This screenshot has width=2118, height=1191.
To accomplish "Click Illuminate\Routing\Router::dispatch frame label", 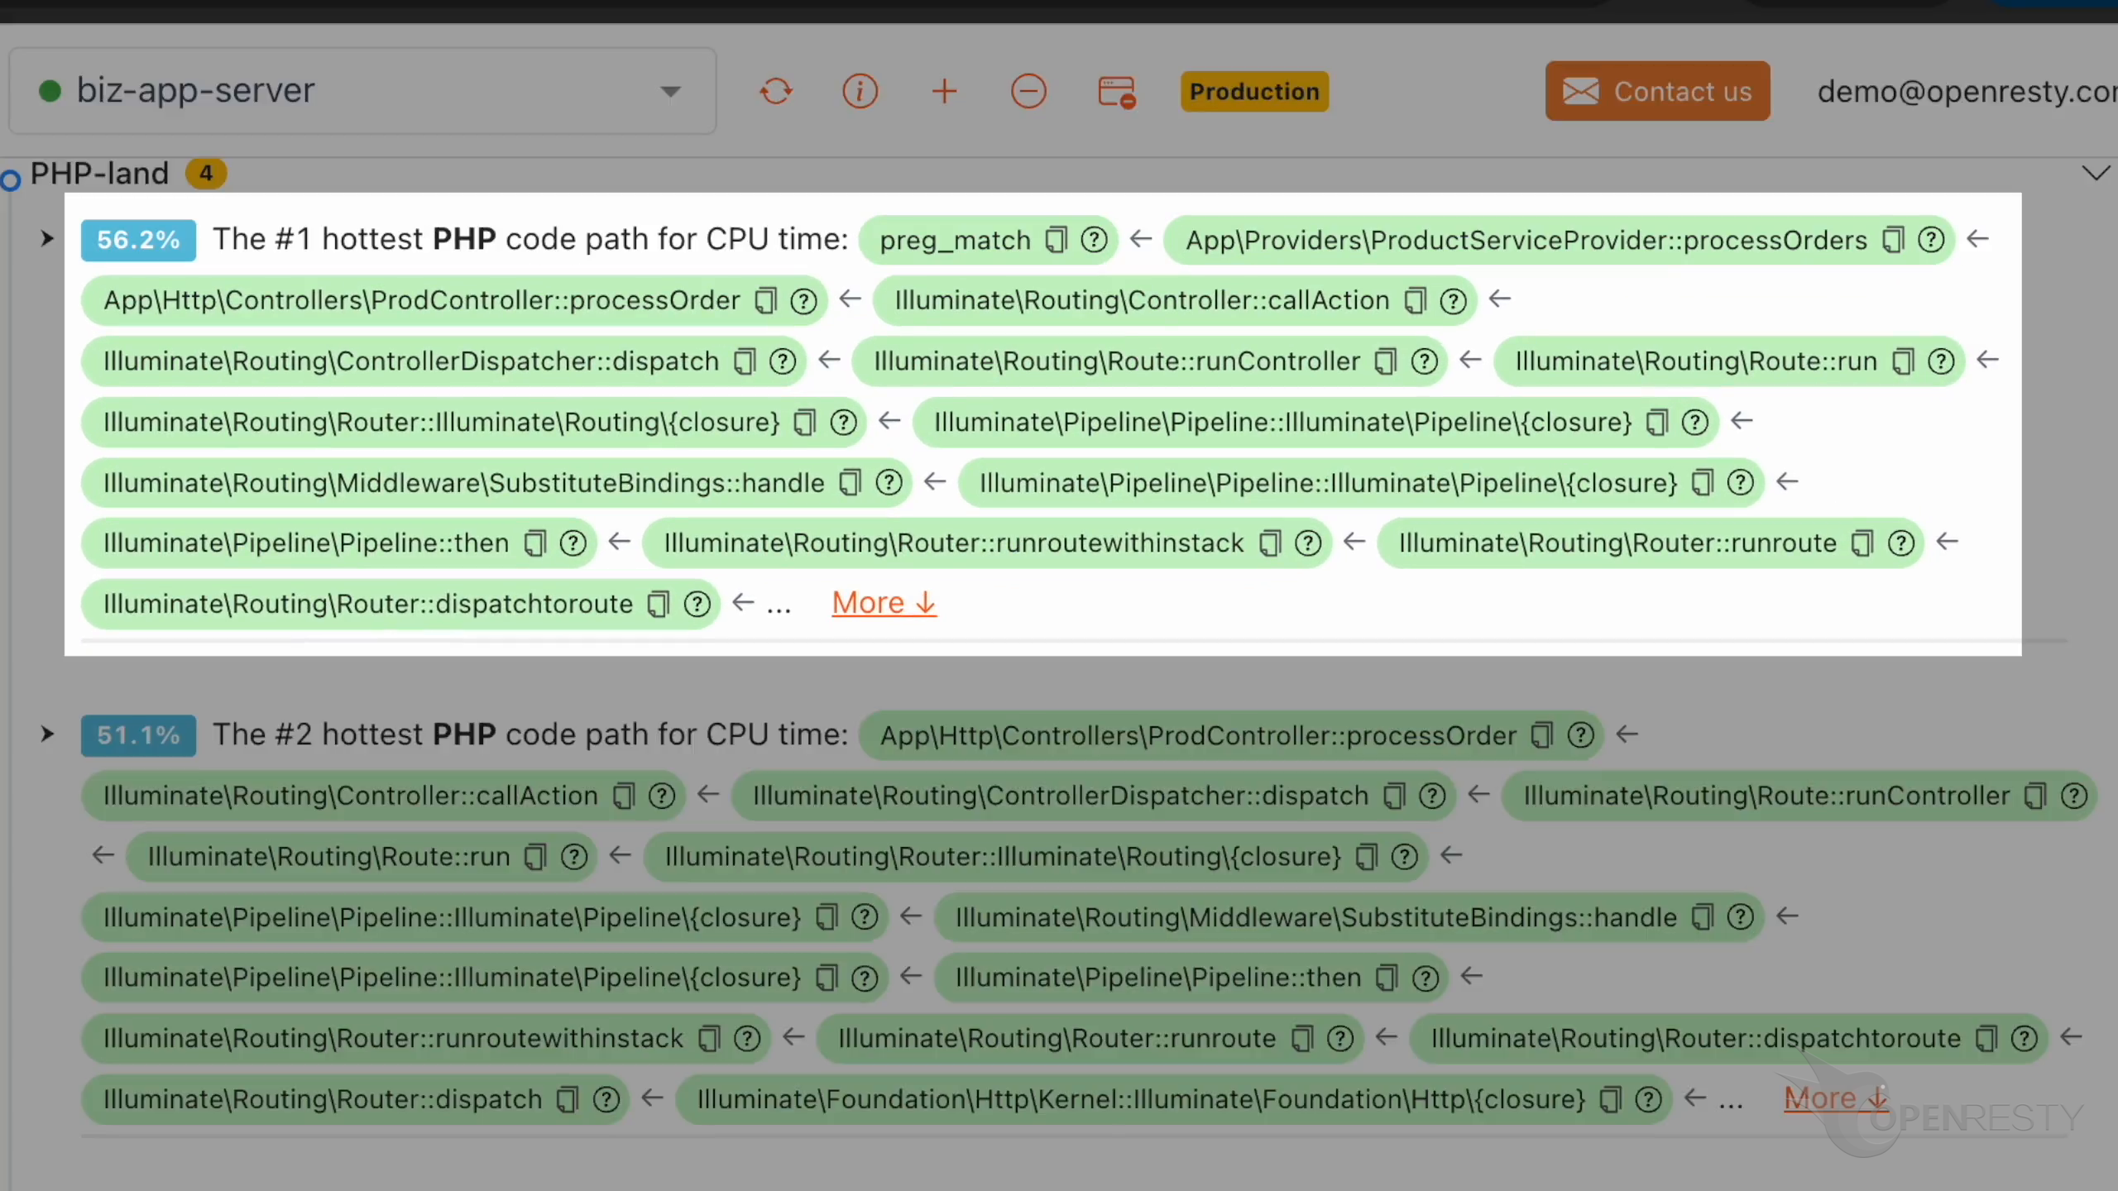I will pos(323,1100).
